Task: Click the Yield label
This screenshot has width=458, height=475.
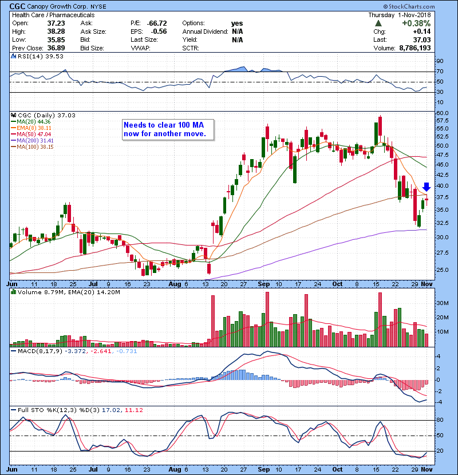Action: point(189,39)
